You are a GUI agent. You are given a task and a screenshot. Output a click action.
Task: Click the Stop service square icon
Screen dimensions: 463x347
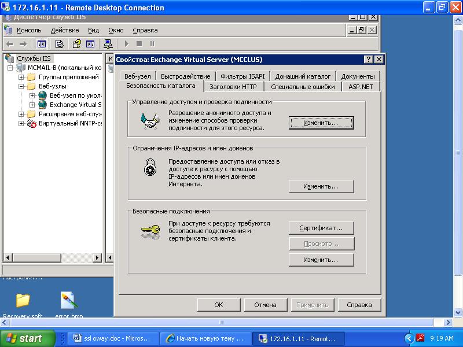click(139, 44)
